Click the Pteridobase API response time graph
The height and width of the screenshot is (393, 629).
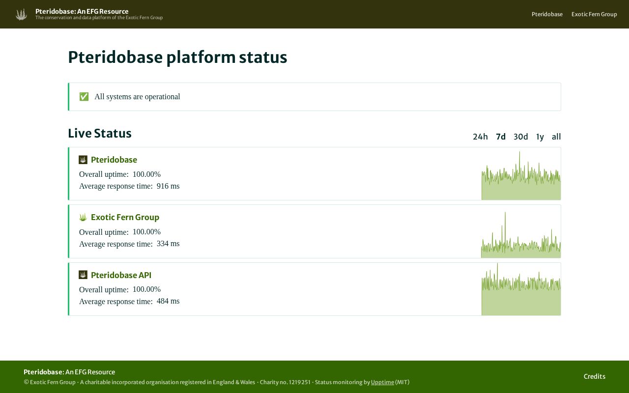[x=521, y=289]
